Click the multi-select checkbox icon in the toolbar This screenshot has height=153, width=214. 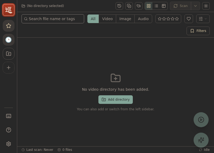tap(129, 6)
